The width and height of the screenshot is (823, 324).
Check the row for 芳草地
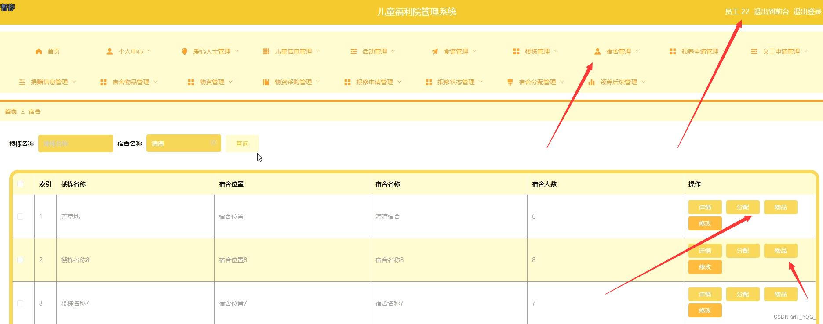(20, 216)
